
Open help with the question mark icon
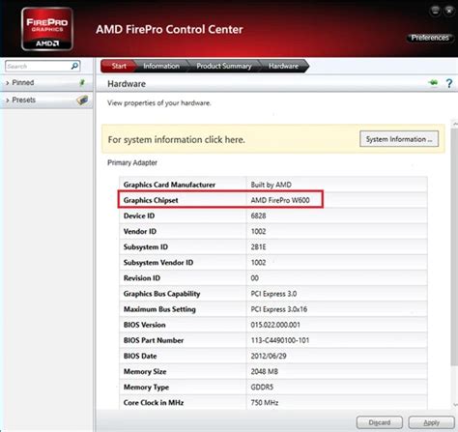pos(449,83)
